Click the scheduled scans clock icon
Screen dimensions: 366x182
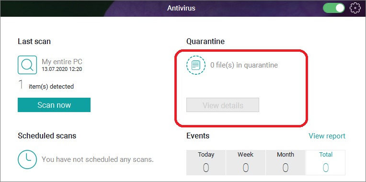pos(27,159)
